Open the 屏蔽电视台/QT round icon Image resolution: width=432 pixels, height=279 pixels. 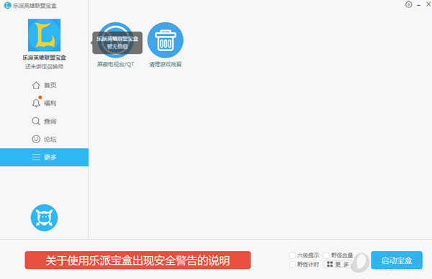click(x=116, y=40)
